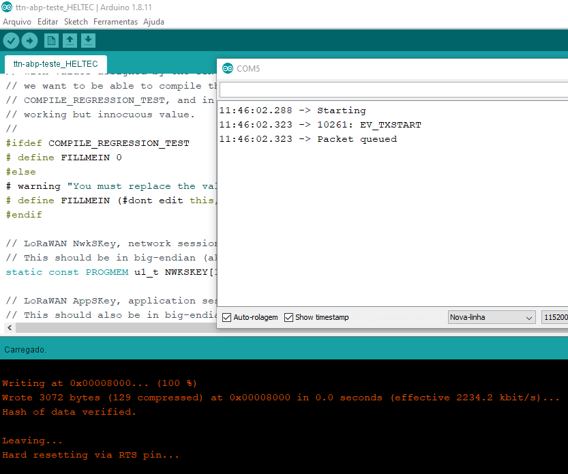Click the Verify (checkmark) button
Viewport: 568px width, 474px height.
point(11,41)
